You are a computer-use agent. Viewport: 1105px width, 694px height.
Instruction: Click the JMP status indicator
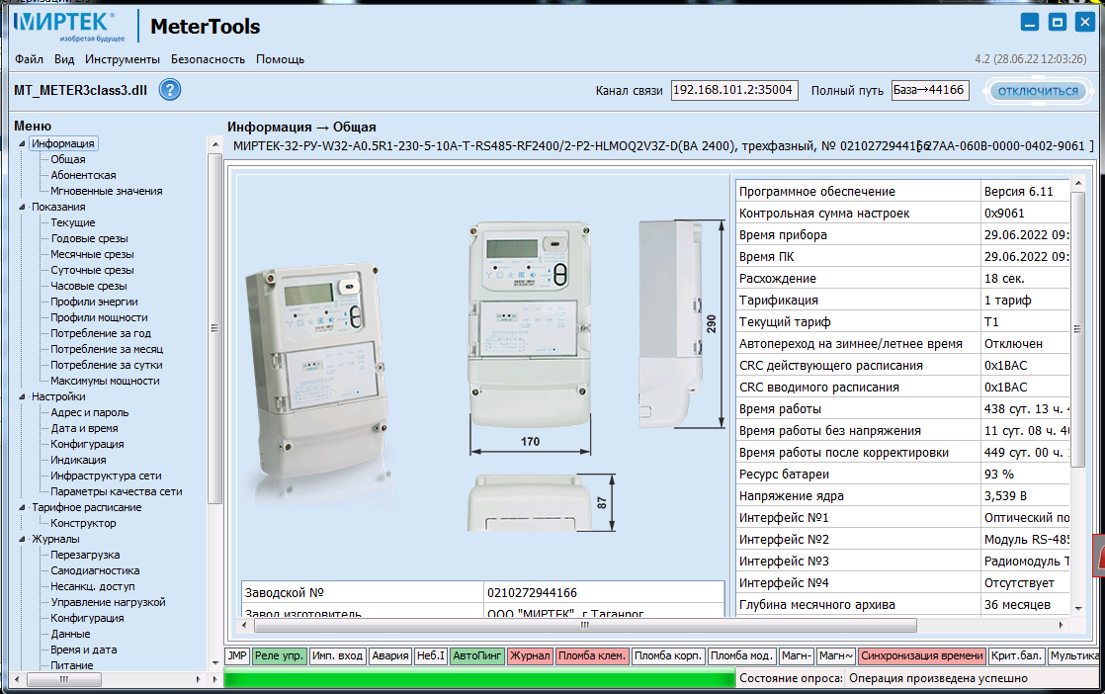point(237,655)
